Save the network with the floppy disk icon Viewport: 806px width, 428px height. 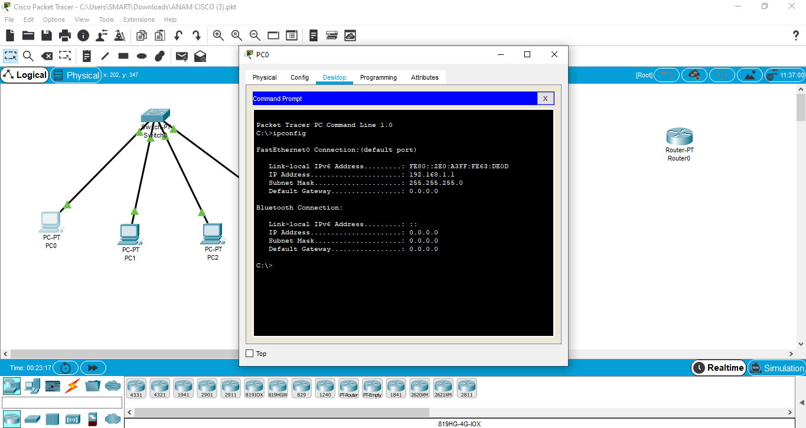point(47,35)
